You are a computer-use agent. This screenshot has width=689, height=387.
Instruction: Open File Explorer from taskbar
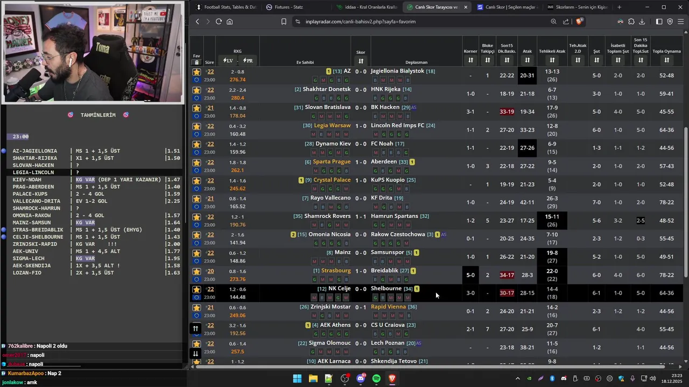(313, 378)
